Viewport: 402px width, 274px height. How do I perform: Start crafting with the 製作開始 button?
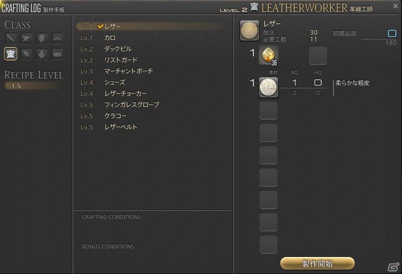(x=318, y=263)
